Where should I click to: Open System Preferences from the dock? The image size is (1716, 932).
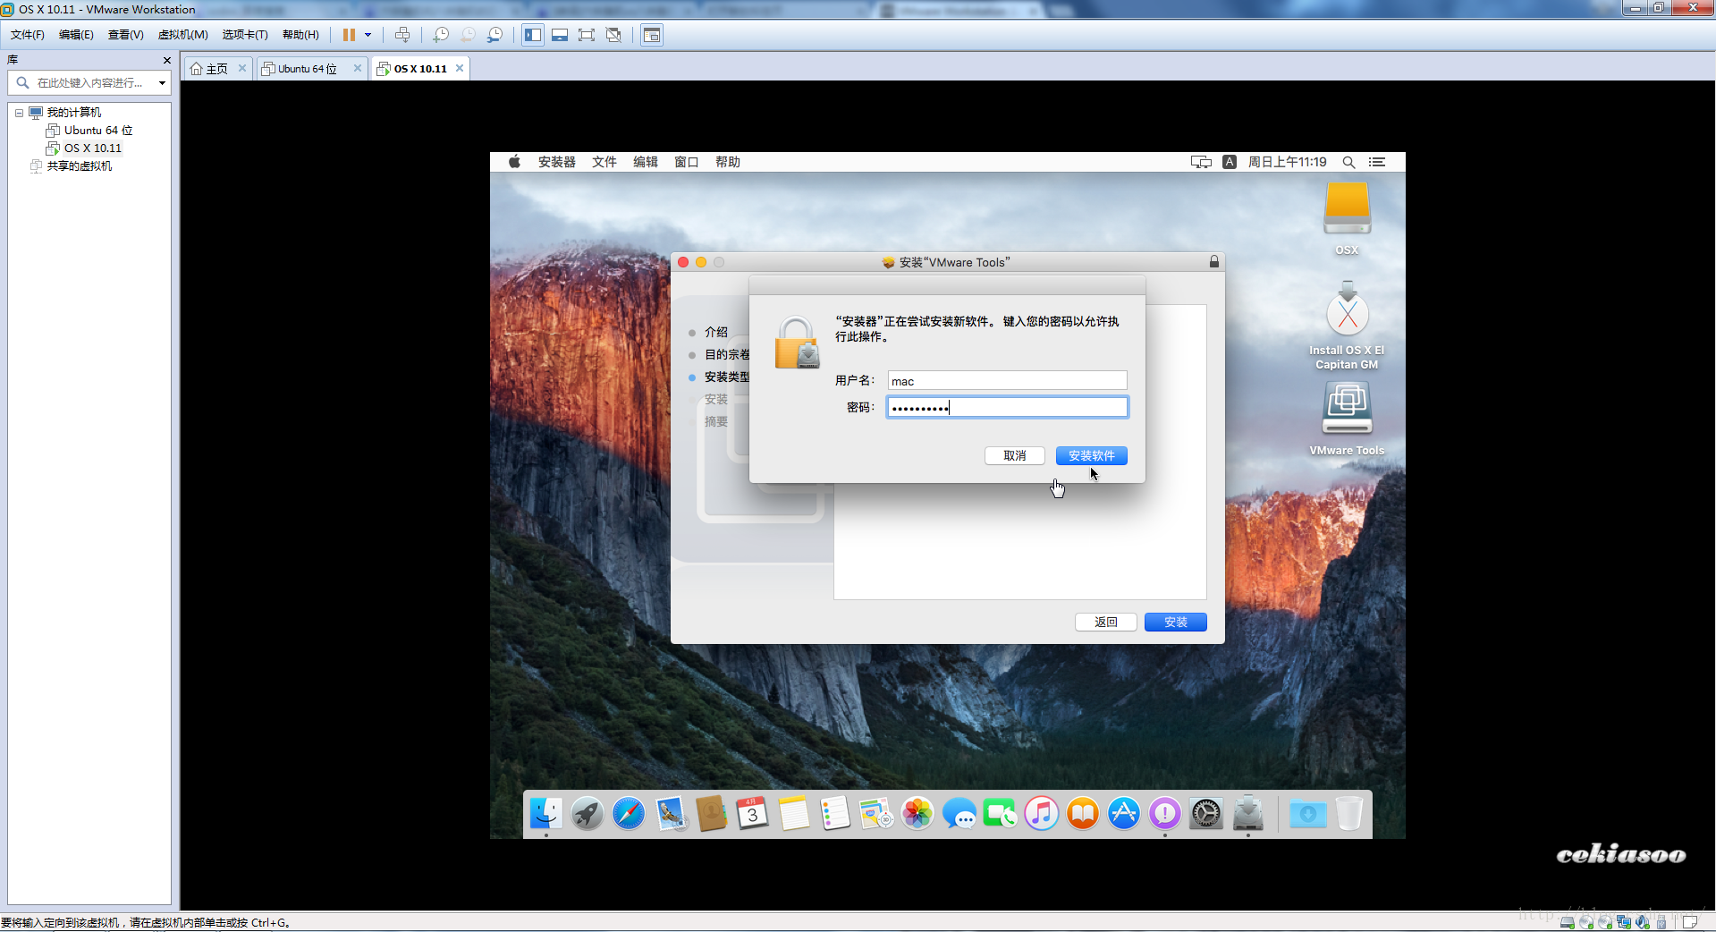(1206, 813)
